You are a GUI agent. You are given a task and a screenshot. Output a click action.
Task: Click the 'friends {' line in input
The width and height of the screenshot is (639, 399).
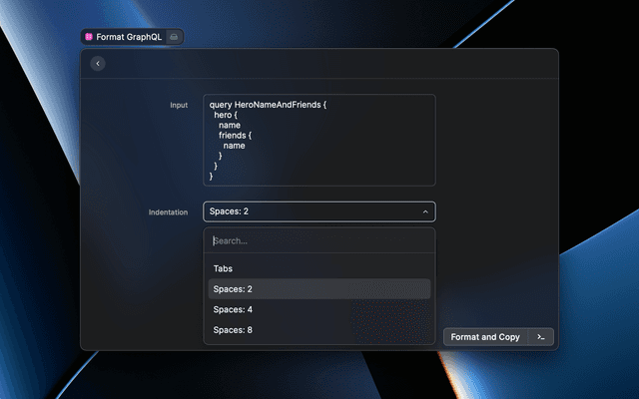(236, 136)
